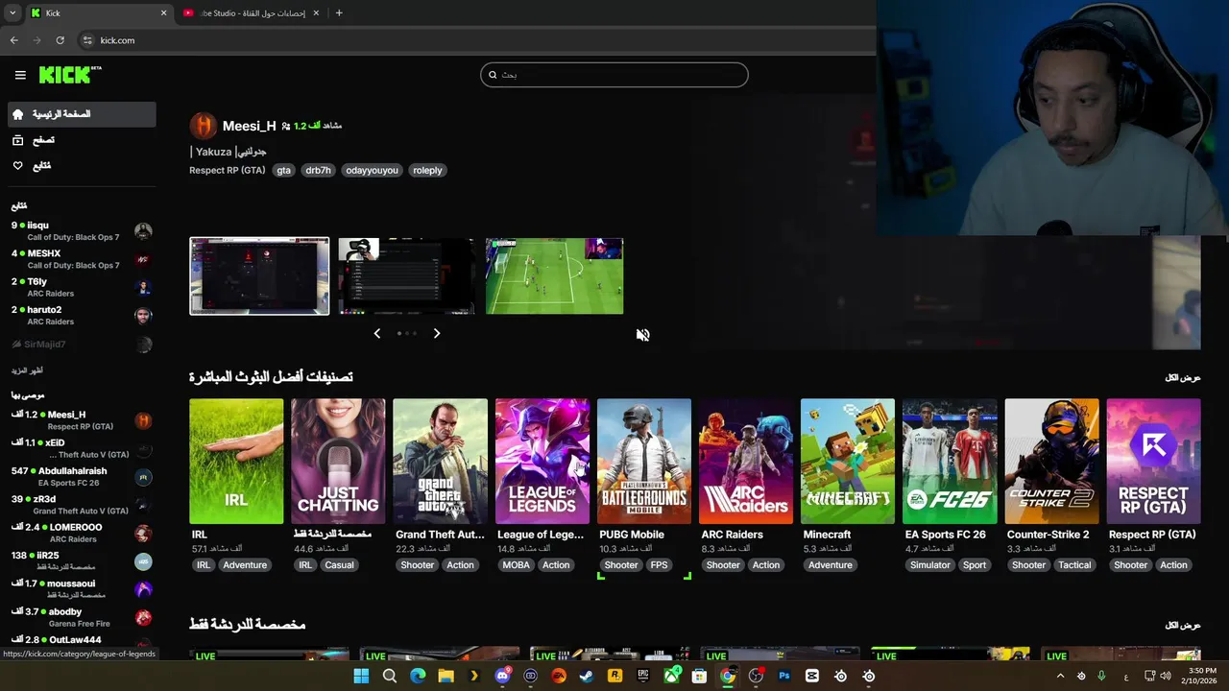Open Discord from the taskbar
The height and width of the screenshot is (691, 1229).
(x=502, y=676)
